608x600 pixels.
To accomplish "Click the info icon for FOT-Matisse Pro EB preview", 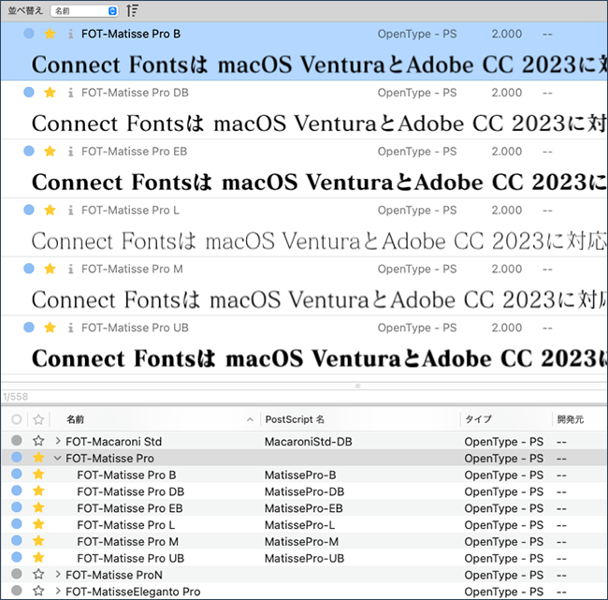I will [x=70, y=152].
